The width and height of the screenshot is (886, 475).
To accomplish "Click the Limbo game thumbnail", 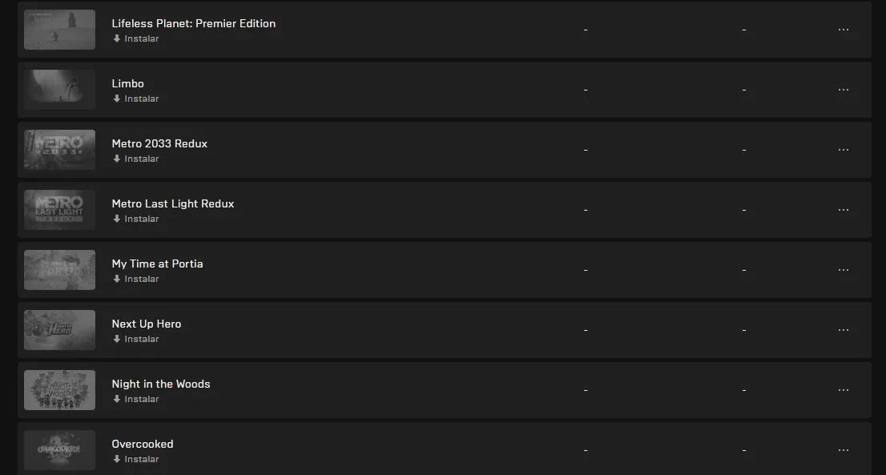I will click(x=59, y=90).
